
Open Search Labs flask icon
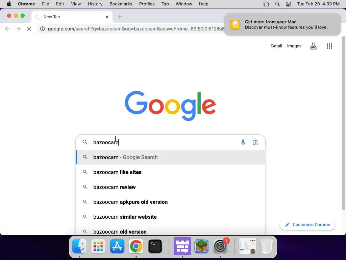313,46
